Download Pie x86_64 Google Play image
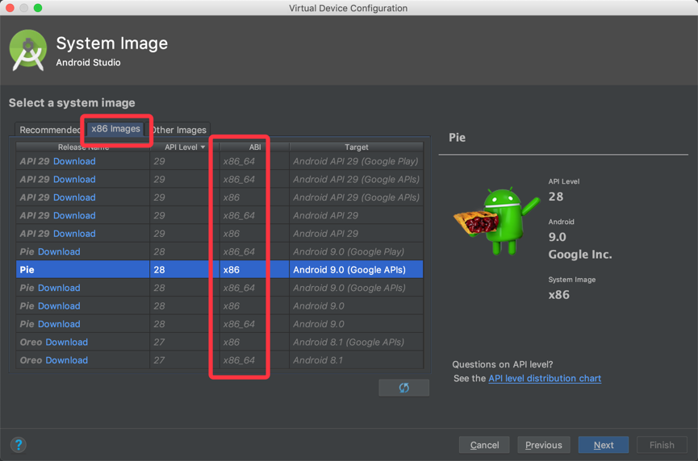The height and width of the screenshot is (461, 698). click(59, 251)
